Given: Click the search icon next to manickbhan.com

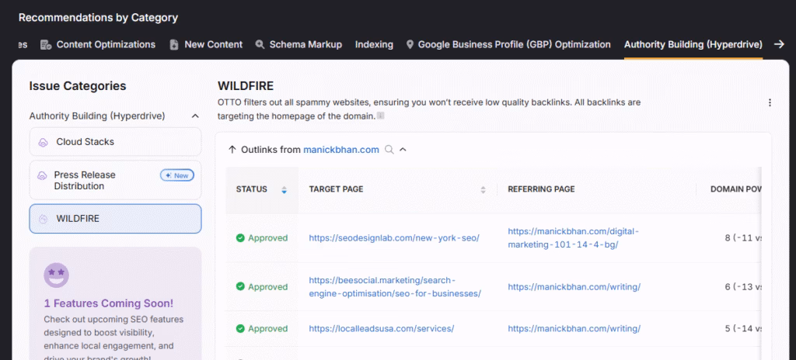Looking at the screenshot, I should [389, 150].
